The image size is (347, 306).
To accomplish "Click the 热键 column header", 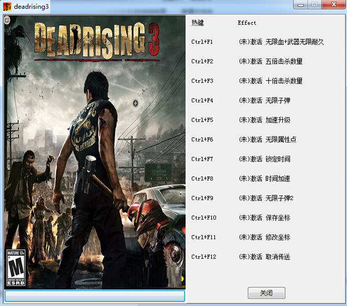I will click(197, 23).
